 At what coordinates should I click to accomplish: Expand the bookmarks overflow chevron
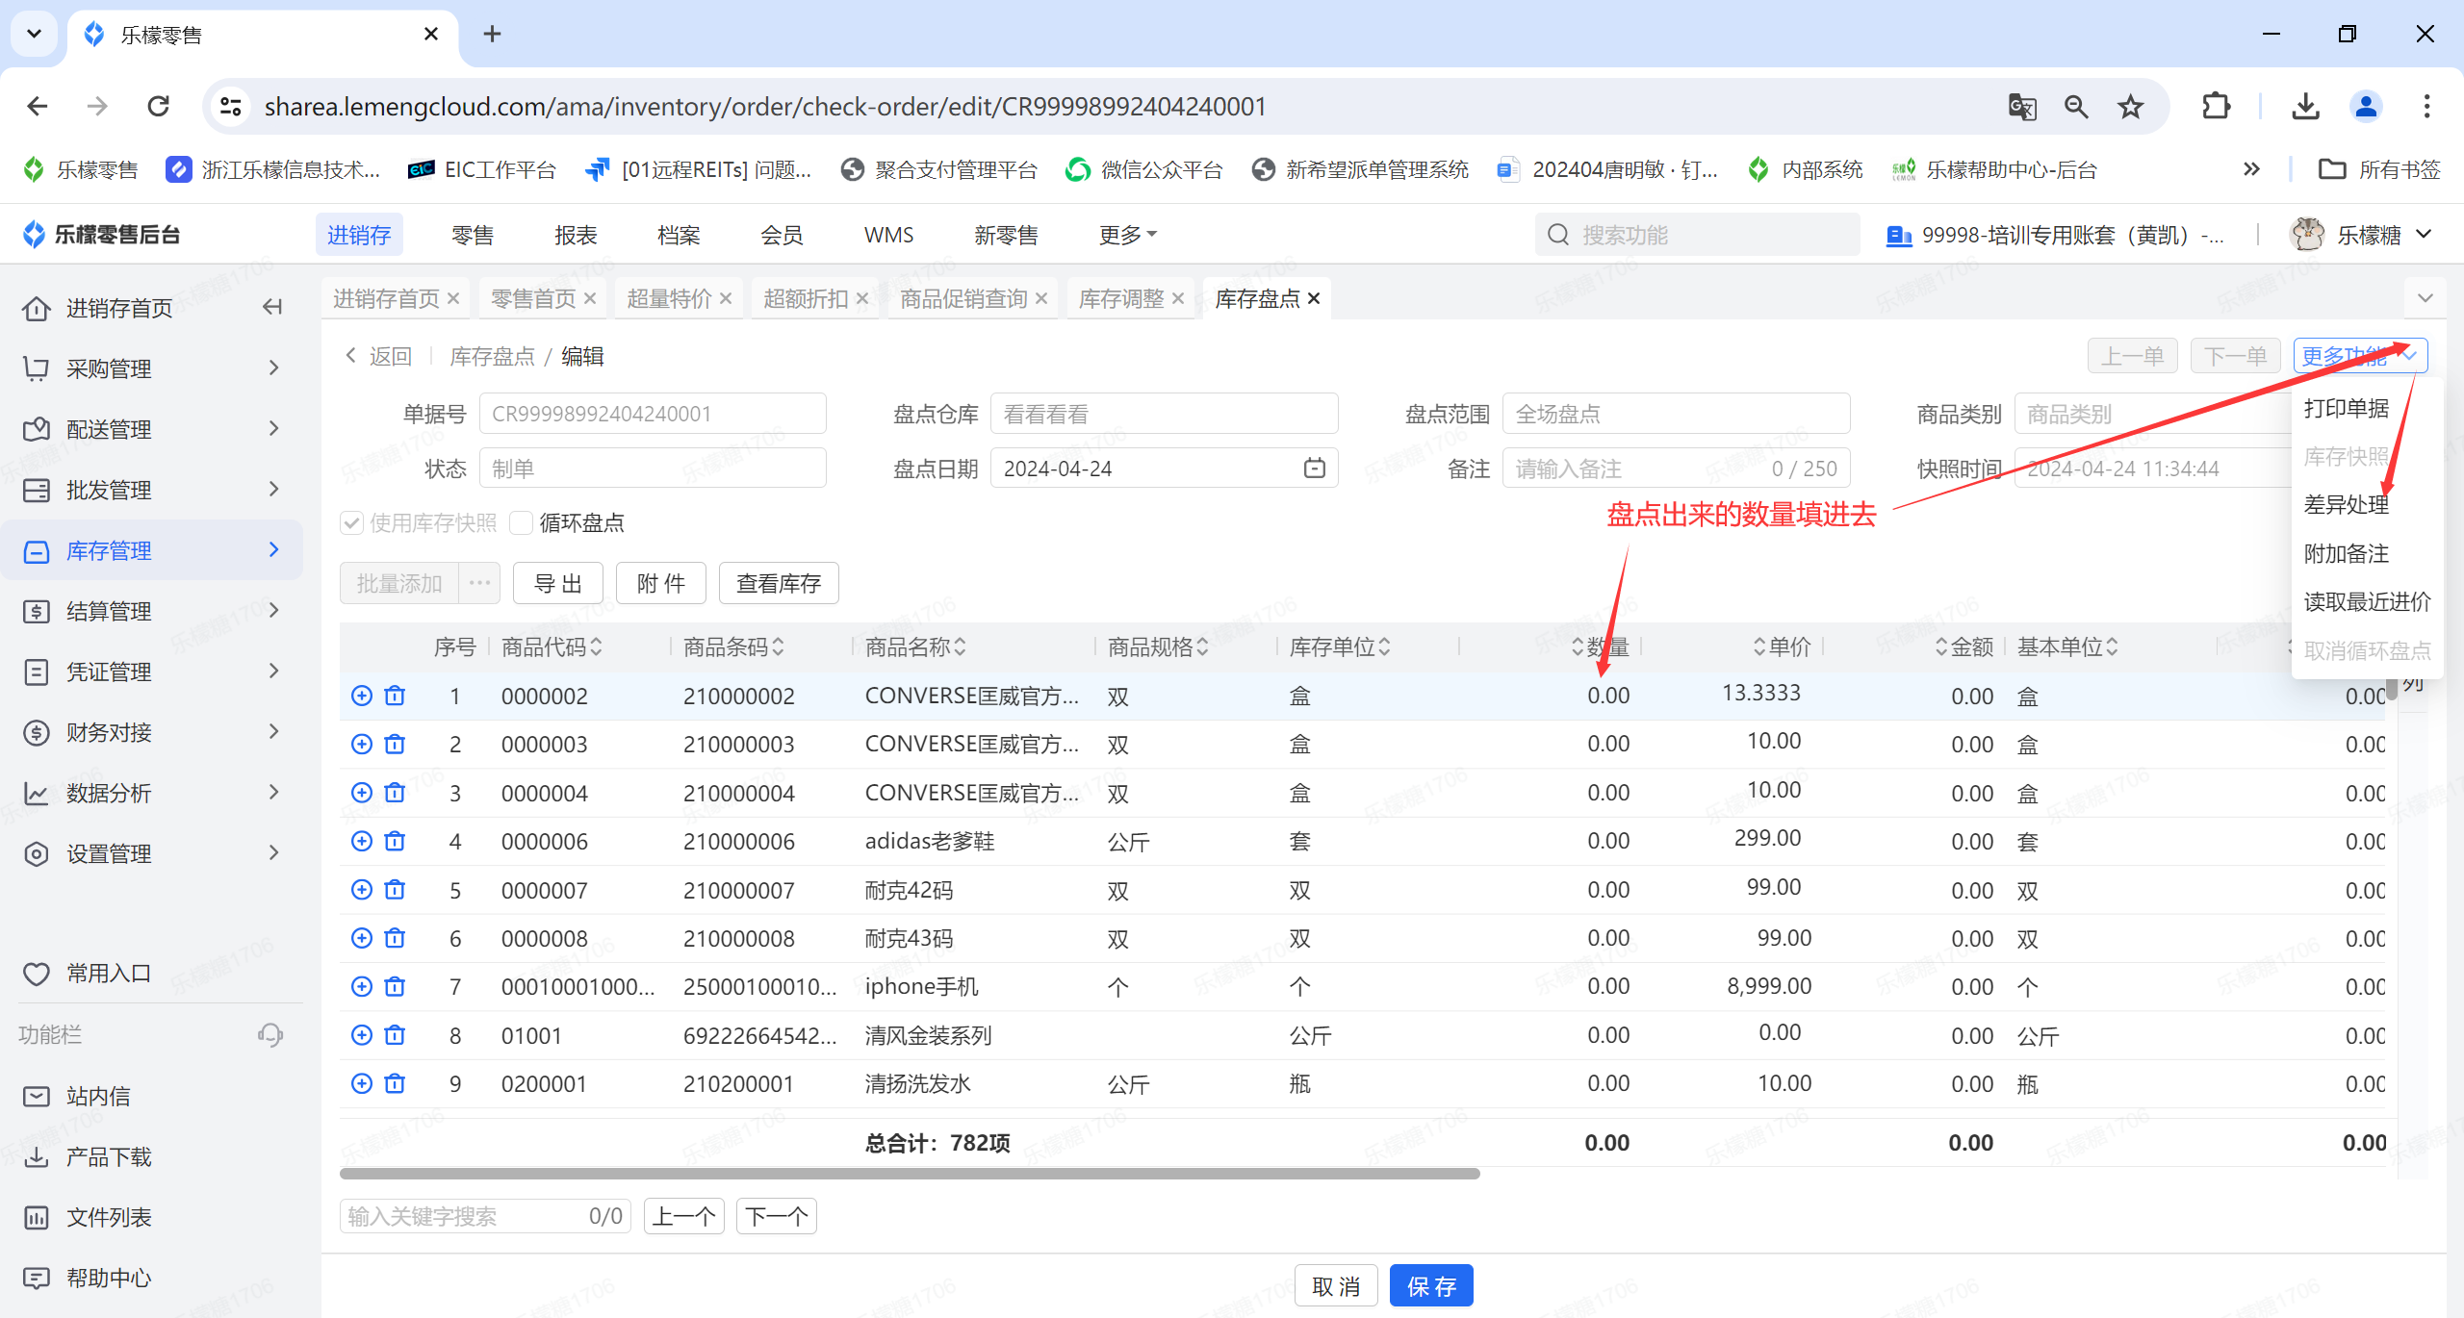pyautogui.click(x=2250, y=169)
